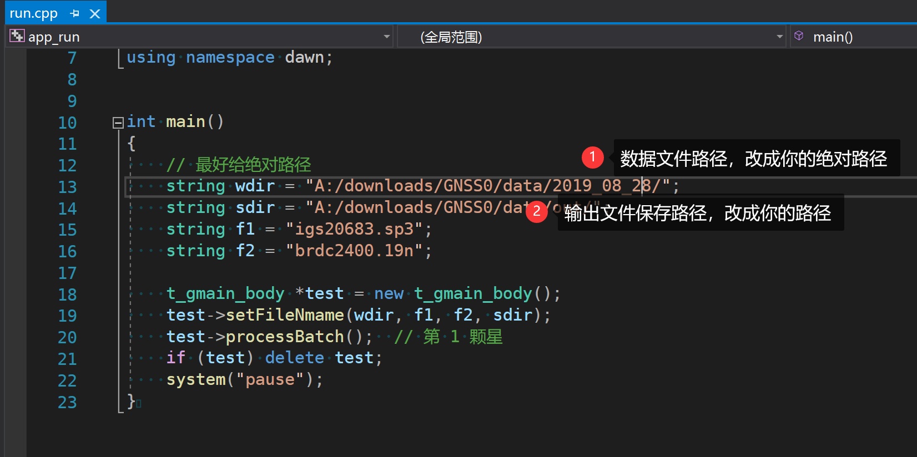Click the 输出文件保存路径 annotation label
This screenshot has width=917, height=457.
tap(697, 213)
